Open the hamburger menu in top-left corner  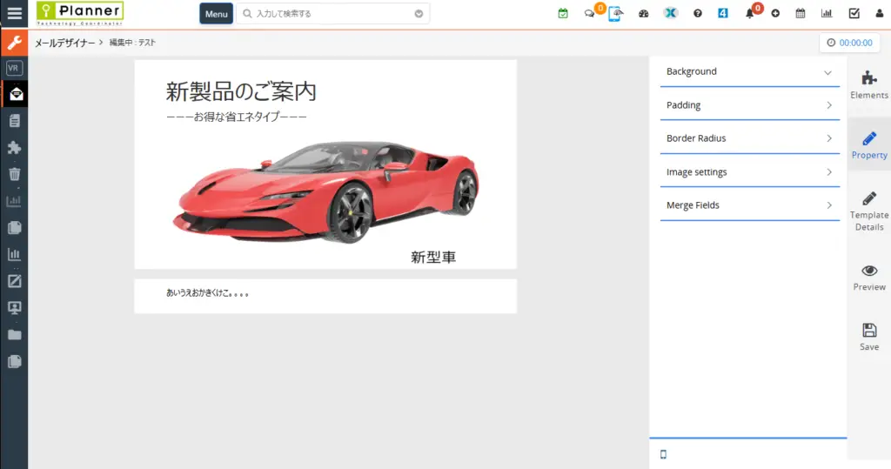click(x=14, y=14)
